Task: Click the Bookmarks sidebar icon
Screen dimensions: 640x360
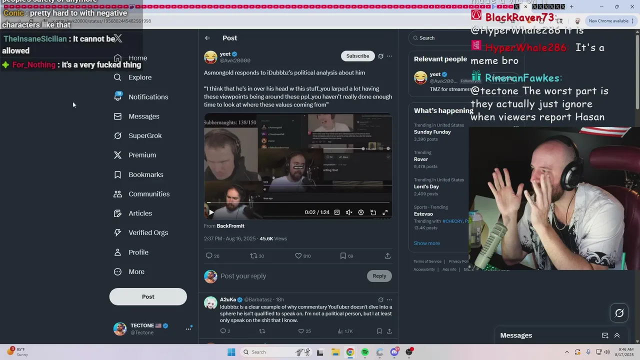Action: click(117, 174)
